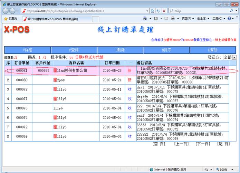Open the 工具(O) menu
This screenshot has height=173, width=240.
(x=219, y=19)
